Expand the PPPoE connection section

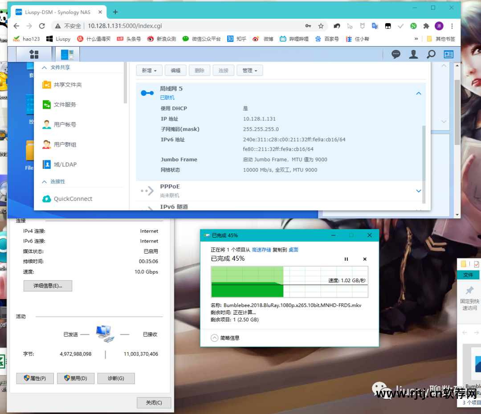pos(418,191)
